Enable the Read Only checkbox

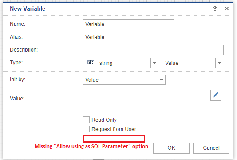click(86, 120)
